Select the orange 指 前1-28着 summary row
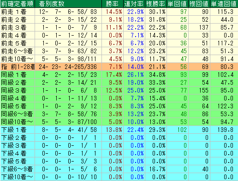The width and height of the screenshot is (238, 181). [x=119, y=67]
